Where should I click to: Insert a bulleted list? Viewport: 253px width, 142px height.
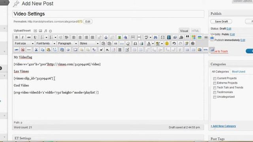point(42,37)
